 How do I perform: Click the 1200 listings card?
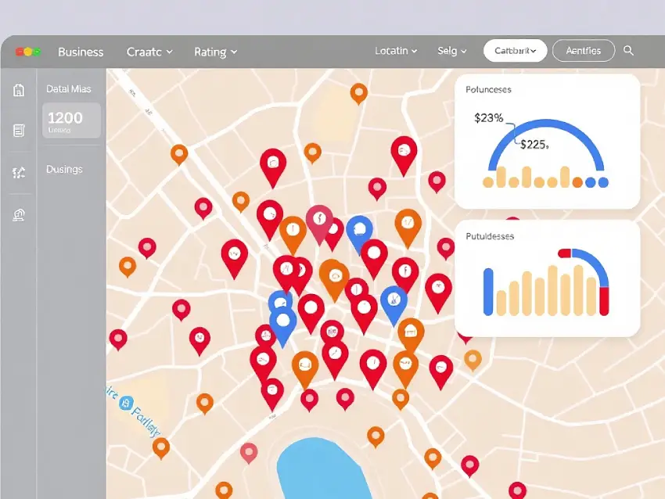[71, 120]
